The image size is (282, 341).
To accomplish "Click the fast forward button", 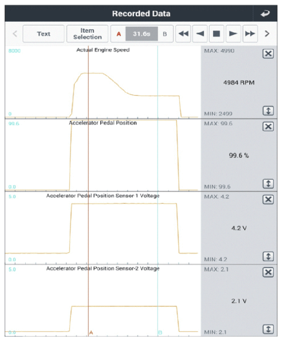I will tap(250, 34).
